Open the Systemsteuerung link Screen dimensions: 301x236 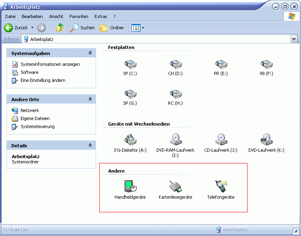tap(37, 126)
